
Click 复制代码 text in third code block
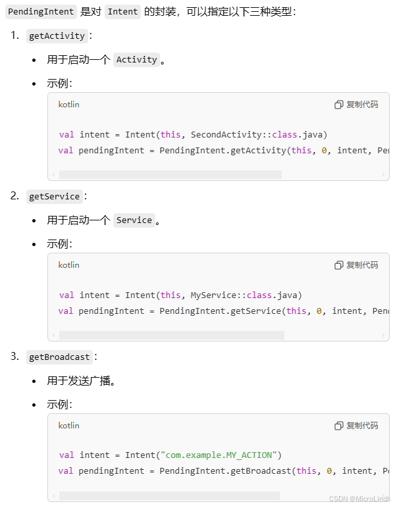tap(362, 426)
